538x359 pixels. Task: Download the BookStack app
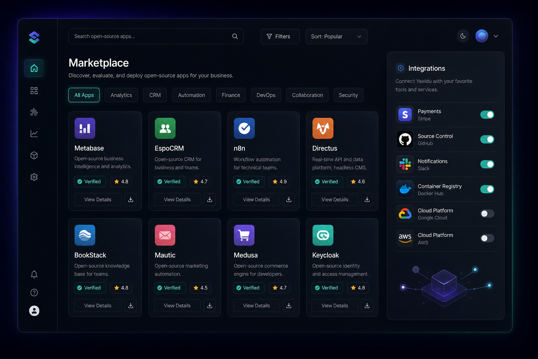[x=131, y=306]
